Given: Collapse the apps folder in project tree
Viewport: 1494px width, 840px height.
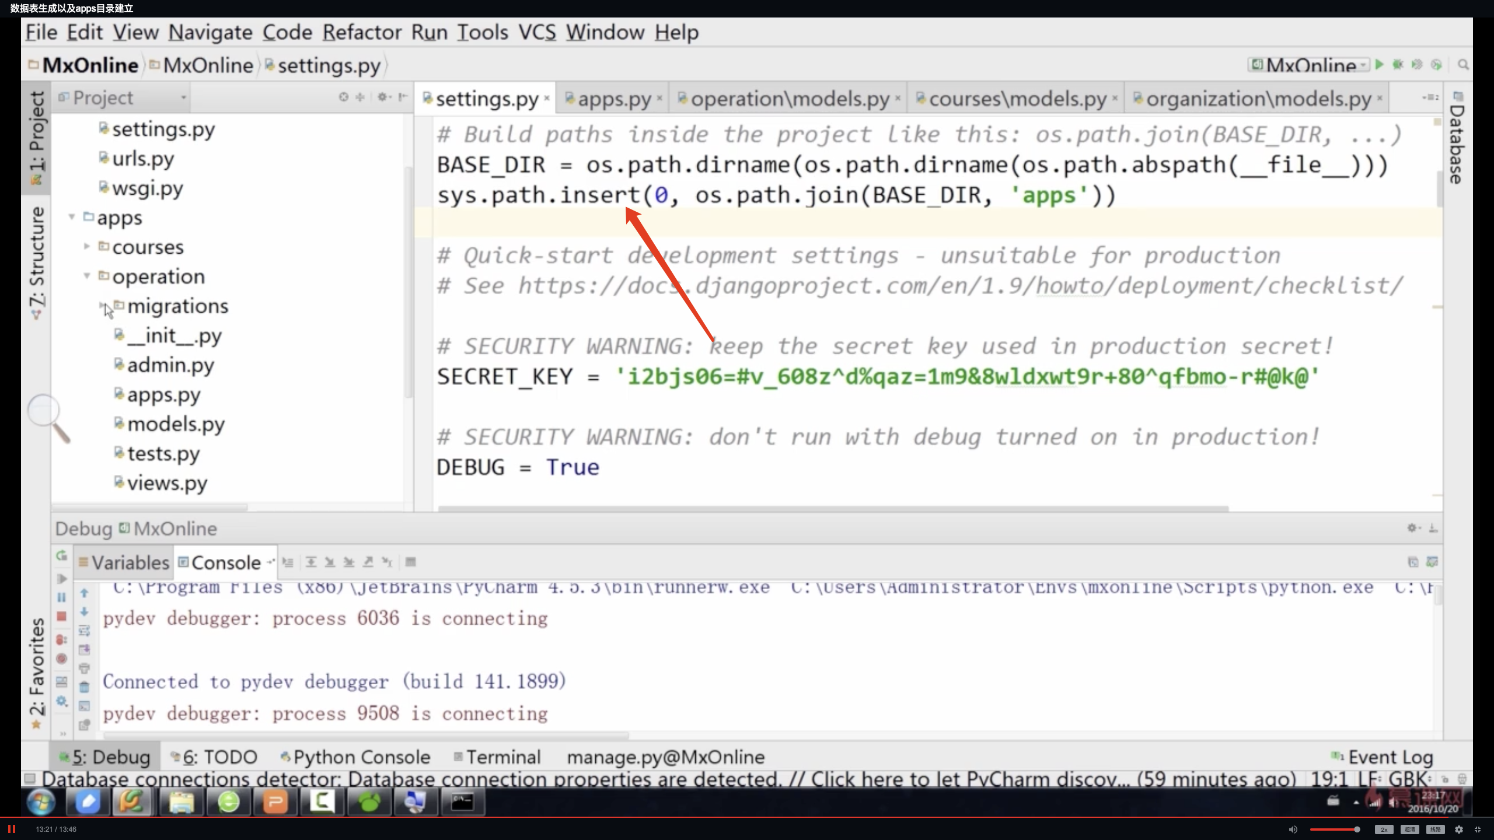Looking at the screenshot, I should click(x=72, y=217).
